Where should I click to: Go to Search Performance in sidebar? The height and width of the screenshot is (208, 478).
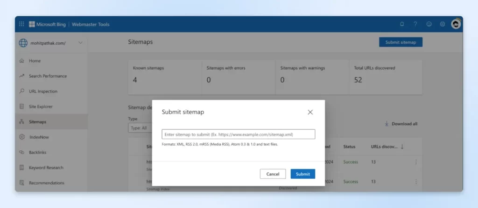(47, 76)
